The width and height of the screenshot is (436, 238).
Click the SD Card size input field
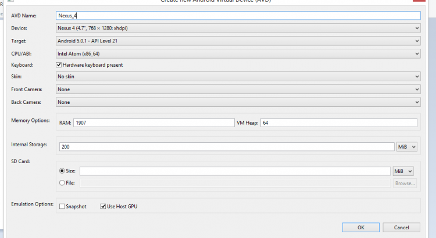point(234,171)
